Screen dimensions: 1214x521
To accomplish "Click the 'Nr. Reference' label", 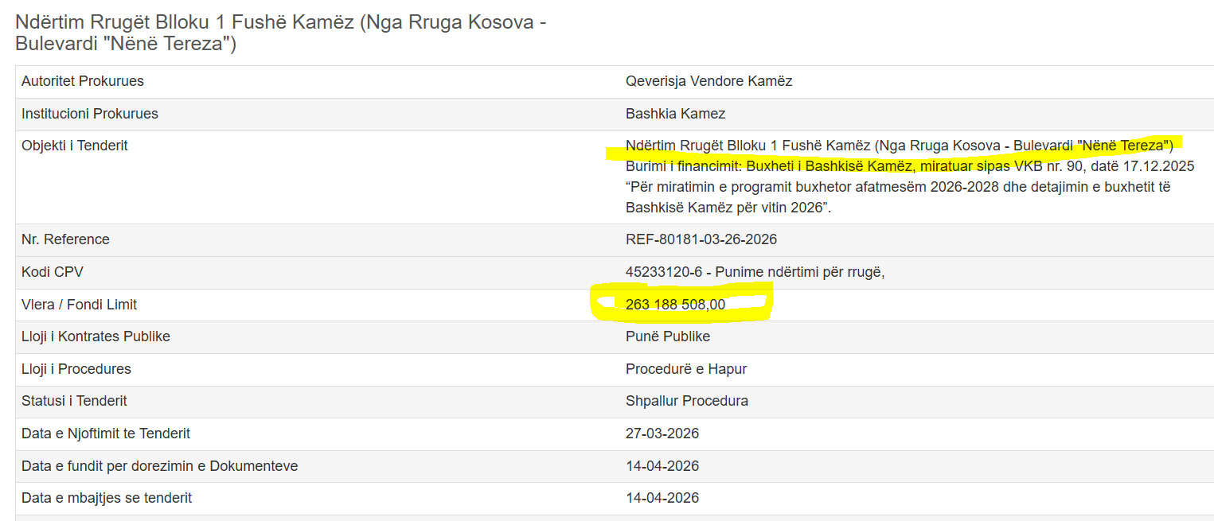I will coord(65,239).
